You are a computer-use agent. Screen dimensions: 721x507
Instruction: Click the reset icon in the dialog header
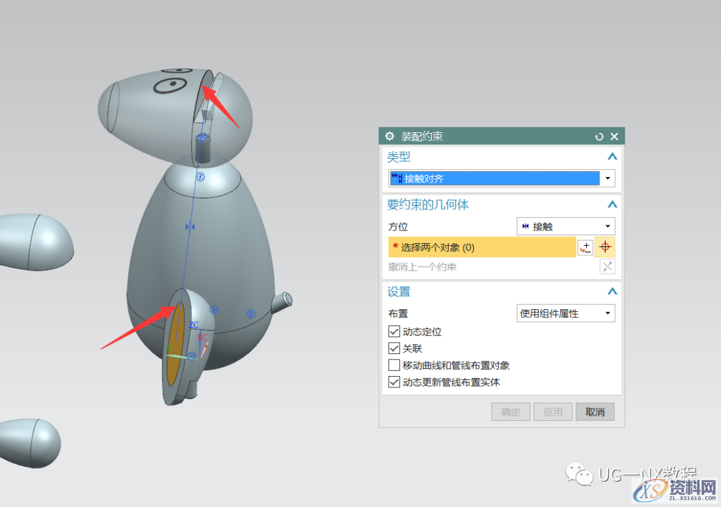coord(599,136)
